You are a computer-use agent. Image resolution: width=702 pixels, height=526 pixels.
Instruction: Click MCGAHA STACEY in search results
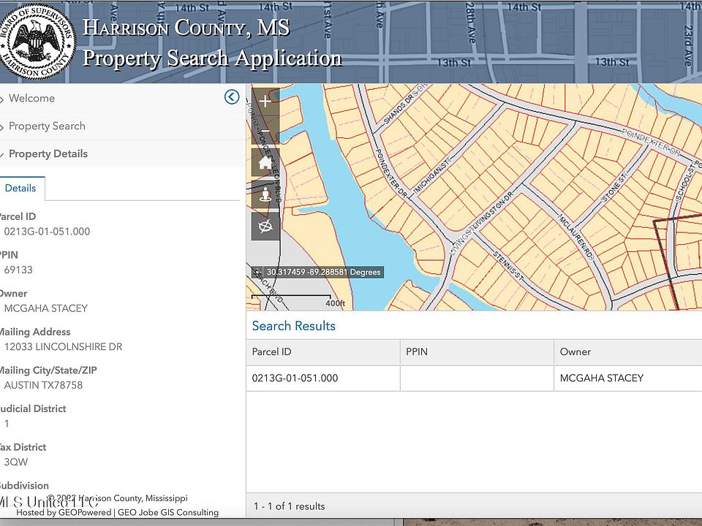coord(601,378)
